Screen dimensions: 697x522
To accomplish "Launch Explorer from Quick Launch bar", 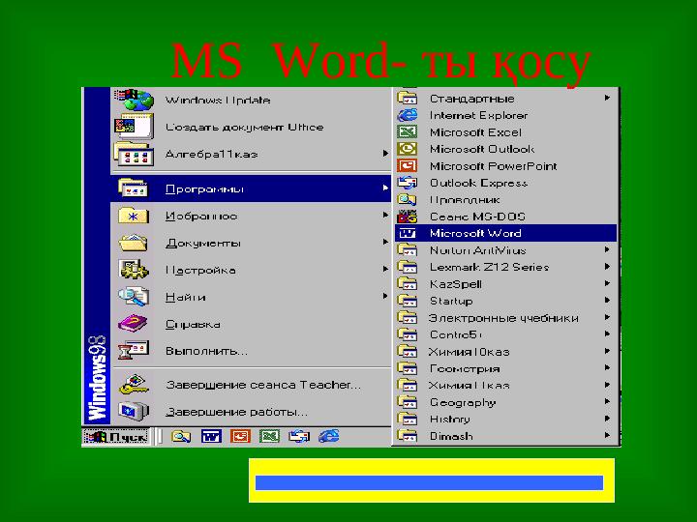I will pyautogui.click(x=181, y=437).
